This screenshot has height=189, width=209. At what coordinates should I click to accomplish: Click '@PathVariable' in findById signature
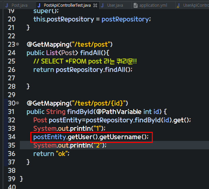pyautogui.click(x=118, y=112)
